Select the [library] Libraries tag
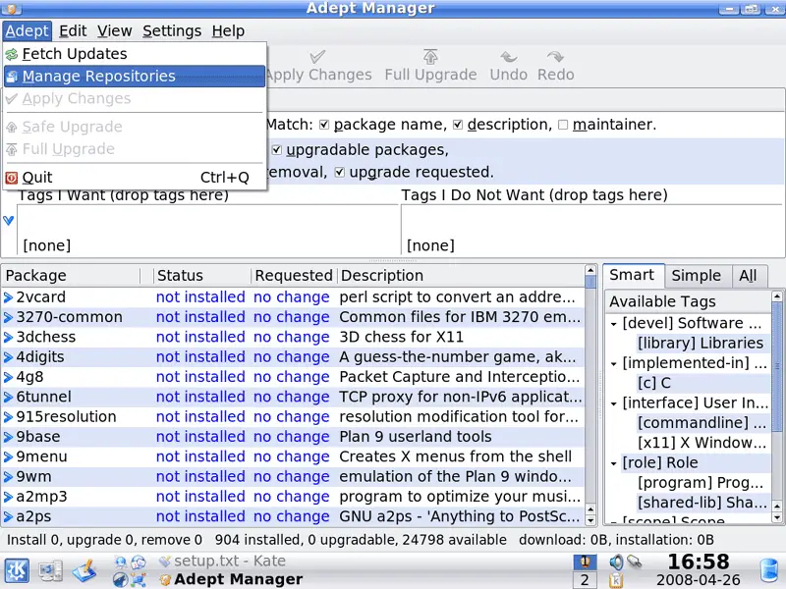 (701, 343)
